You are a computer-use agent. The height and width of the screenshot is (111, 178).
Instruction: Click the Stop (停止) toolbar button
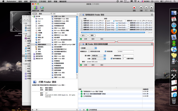coord(146,8)
